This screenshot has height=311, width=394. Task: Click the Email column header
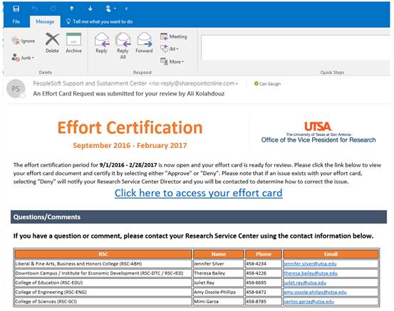coord(331,254)
